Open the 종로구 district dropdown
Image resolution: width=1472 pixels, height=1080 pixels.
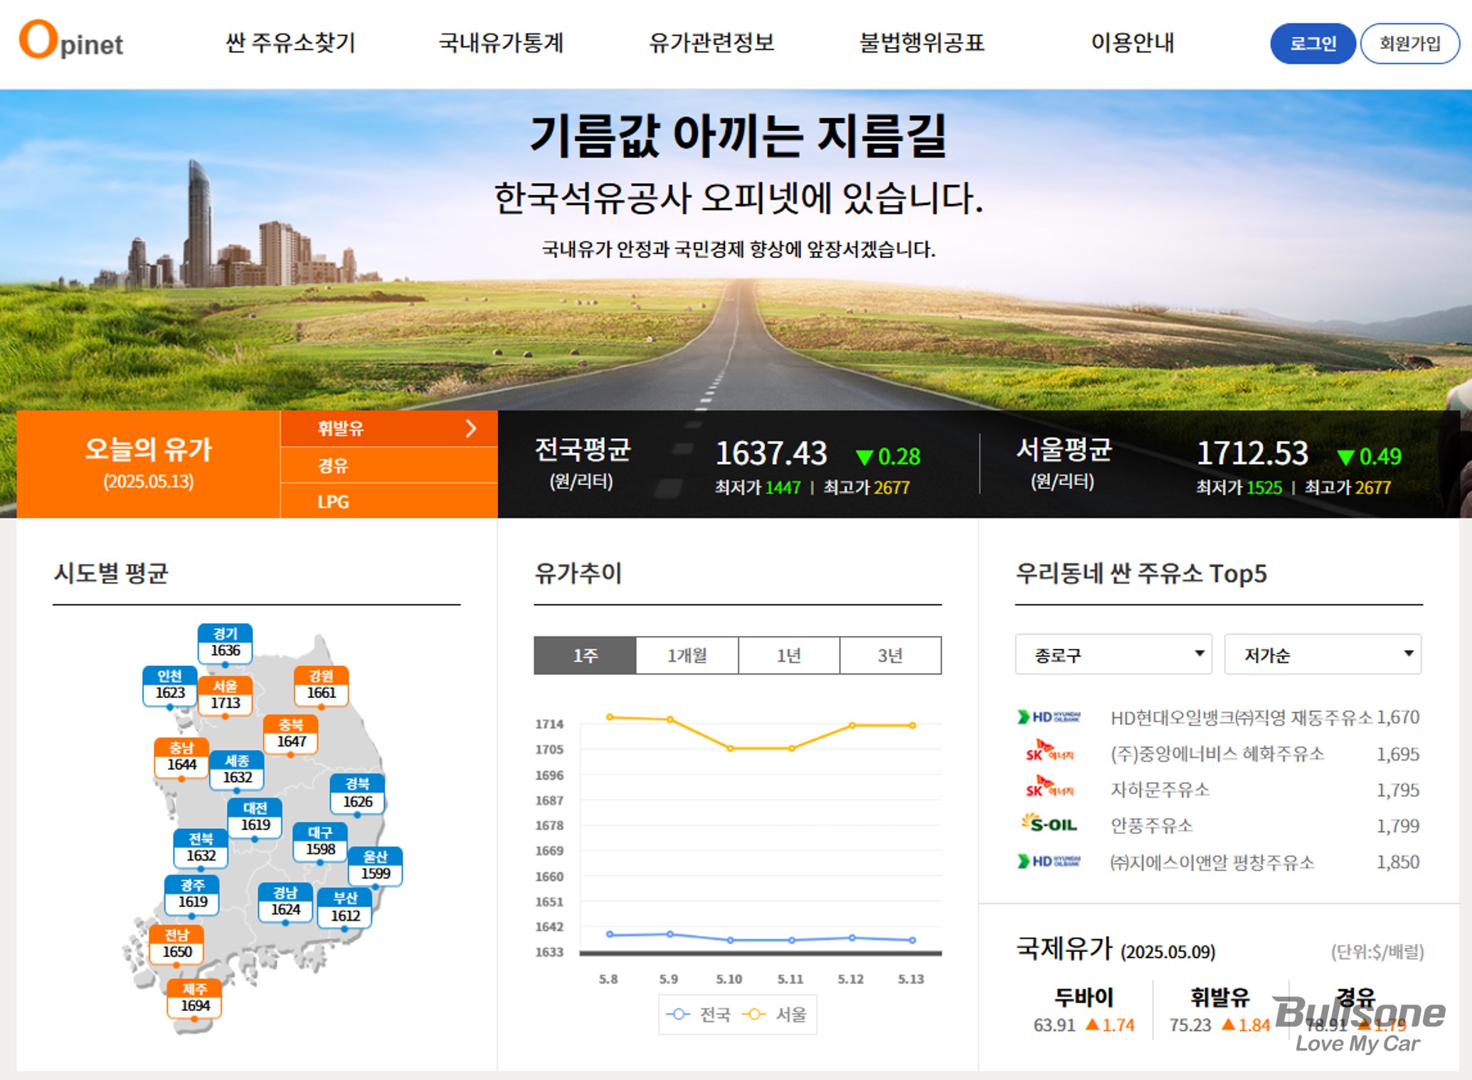(1113, 655)
